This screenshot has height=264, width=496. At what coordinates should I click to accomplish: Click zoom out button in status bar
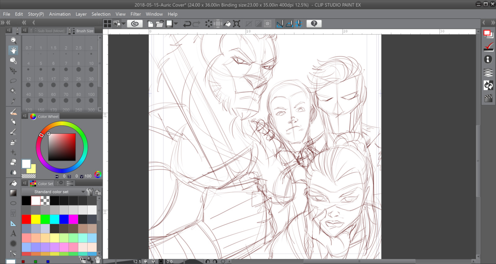coord(146,262)
